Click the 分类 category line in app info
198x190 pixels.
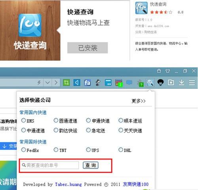pyautogui.click(x=146, y=32)
